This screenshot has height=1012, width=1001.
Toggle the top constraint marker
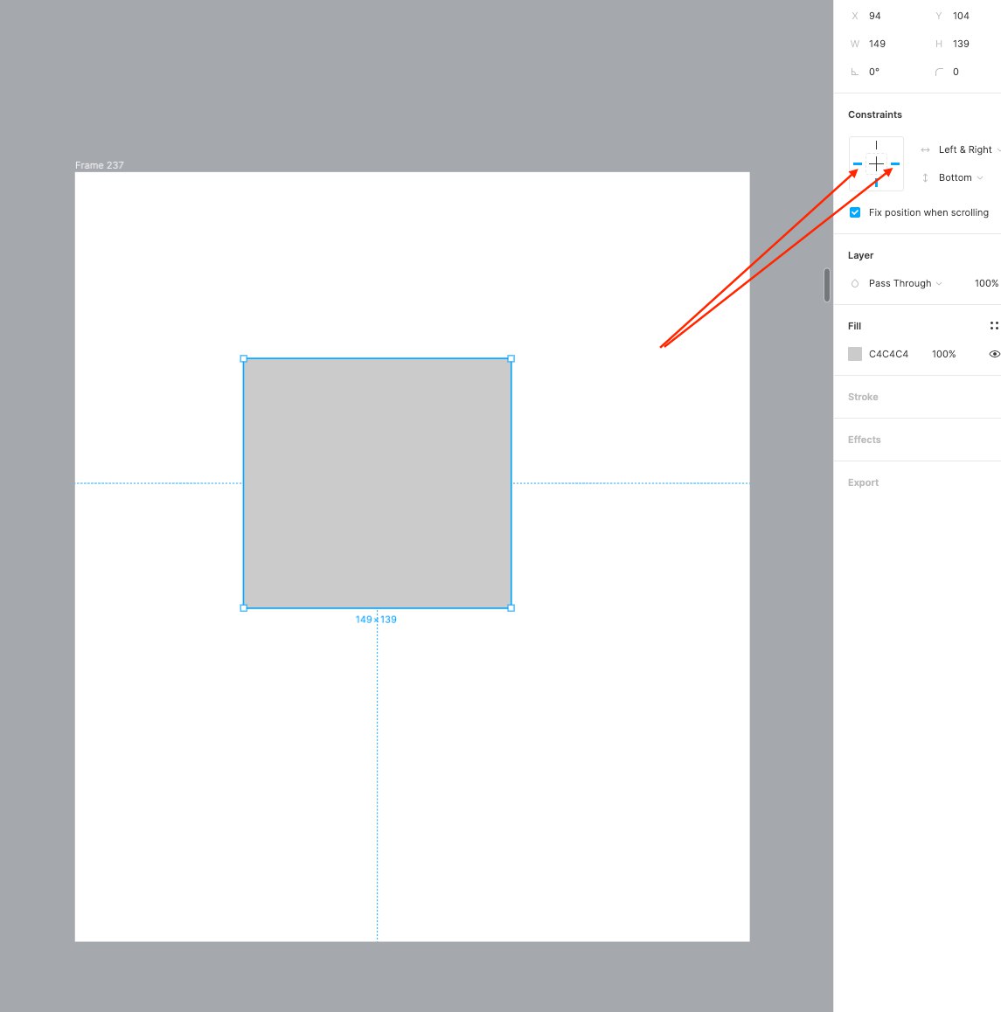(x=876, y=145)
